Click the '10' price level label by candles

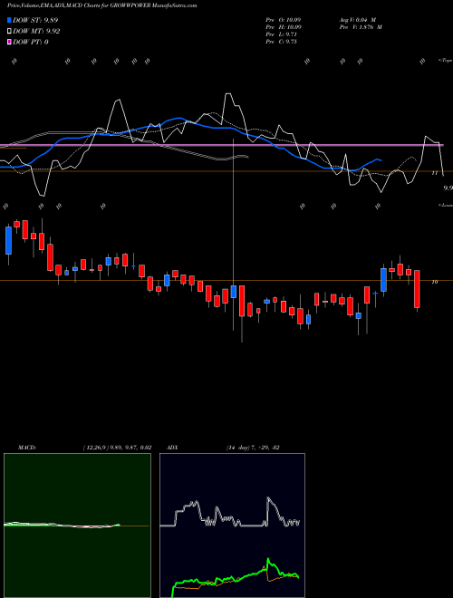[434, 282]
